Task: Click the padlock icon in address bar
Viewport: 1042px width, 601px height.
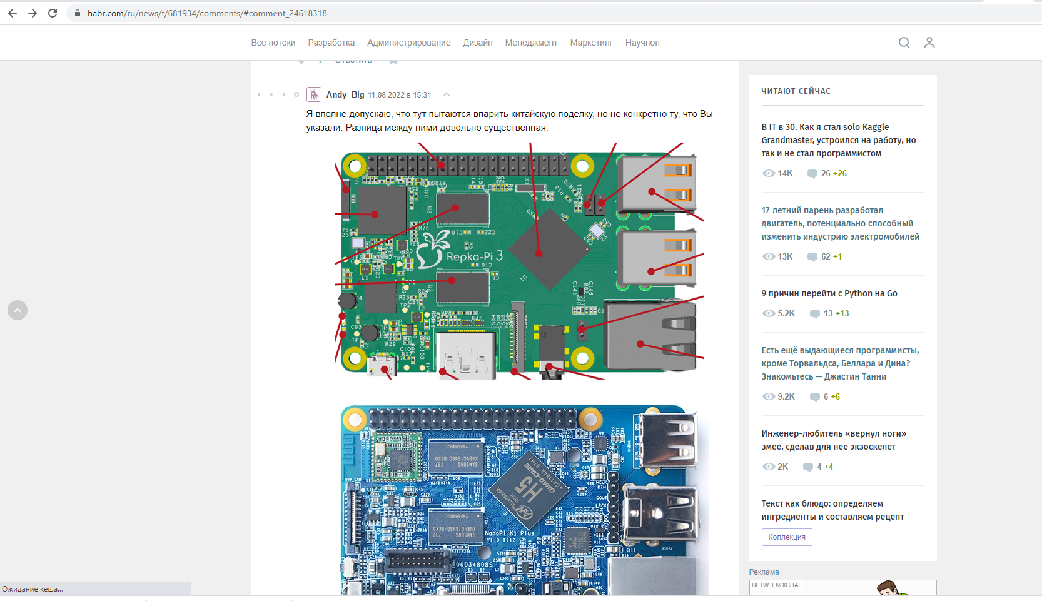Action: pyautogui.click(x=78, y=13)
